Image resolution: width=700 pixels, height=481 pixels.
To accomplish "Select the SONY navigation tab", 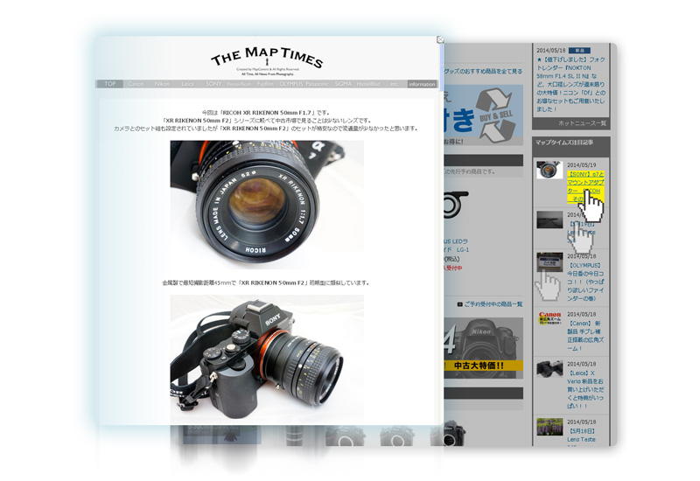I will click(x=213, y=84).
